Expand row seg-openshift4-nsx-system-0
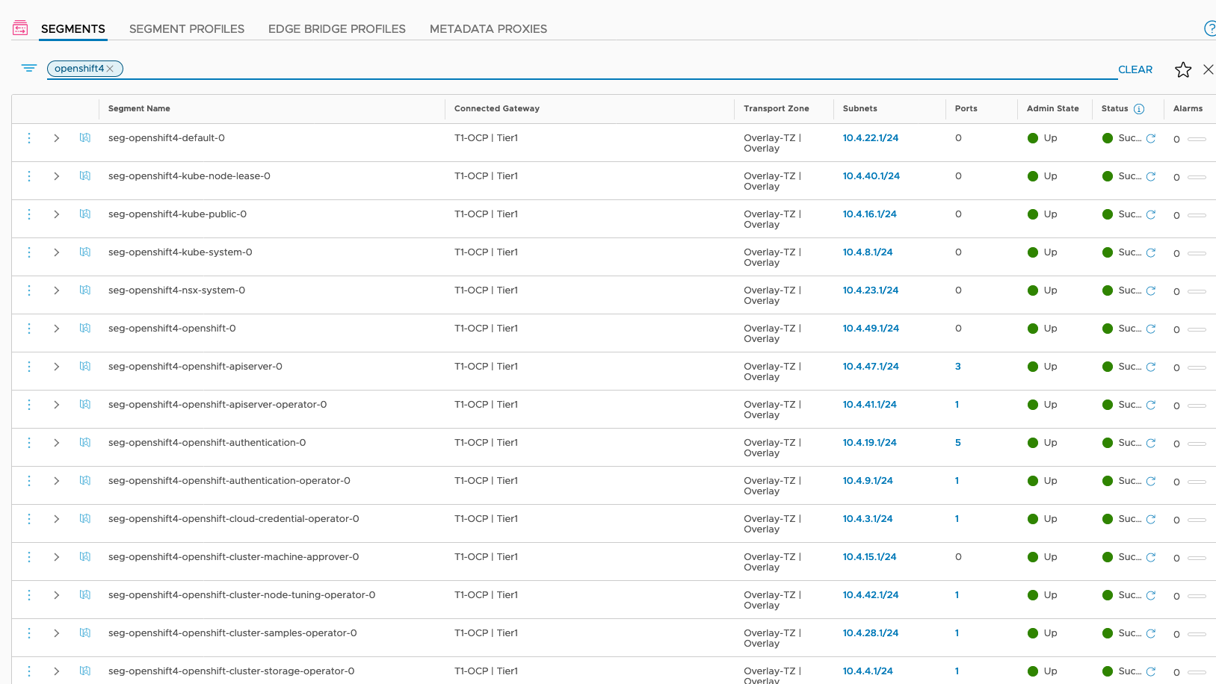 57,290
